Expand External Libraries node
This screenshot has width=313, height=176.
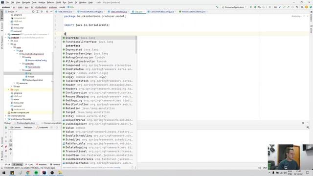click(x=5, y=116)
